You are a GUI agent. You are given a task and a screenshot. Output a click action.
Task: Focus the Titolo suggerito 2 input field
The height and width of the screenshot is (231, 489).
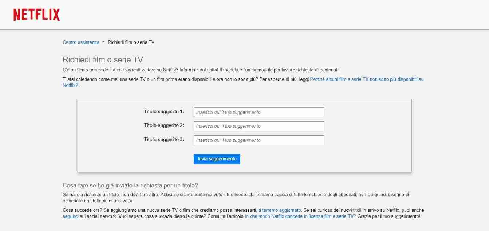click(259, 126)
